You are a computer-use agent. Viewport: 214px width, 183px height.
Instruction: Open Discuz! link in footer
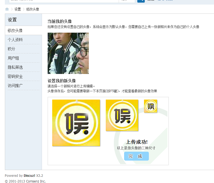click(29, 175)
